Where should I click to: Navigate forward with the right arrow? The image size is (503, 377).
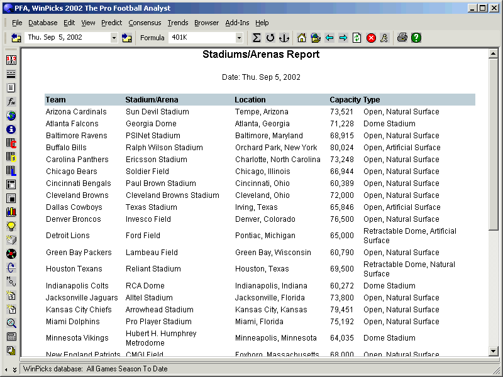[343, 38]
